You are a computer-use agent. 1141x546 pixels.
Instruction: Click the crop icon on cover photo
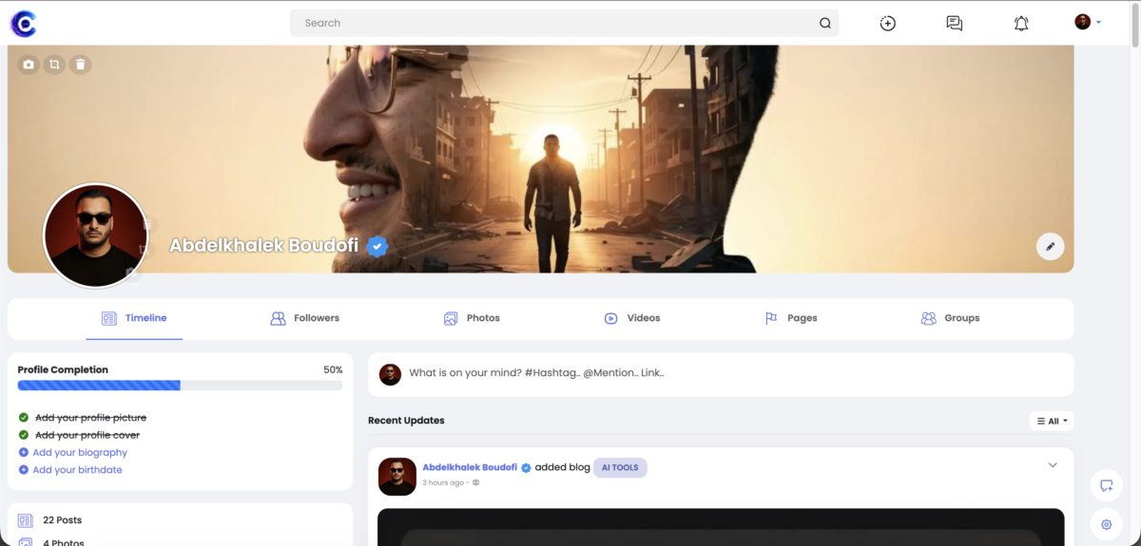point(54,65)
